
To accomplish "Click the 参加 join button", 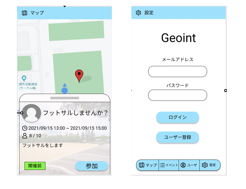I will click(92, 166).
